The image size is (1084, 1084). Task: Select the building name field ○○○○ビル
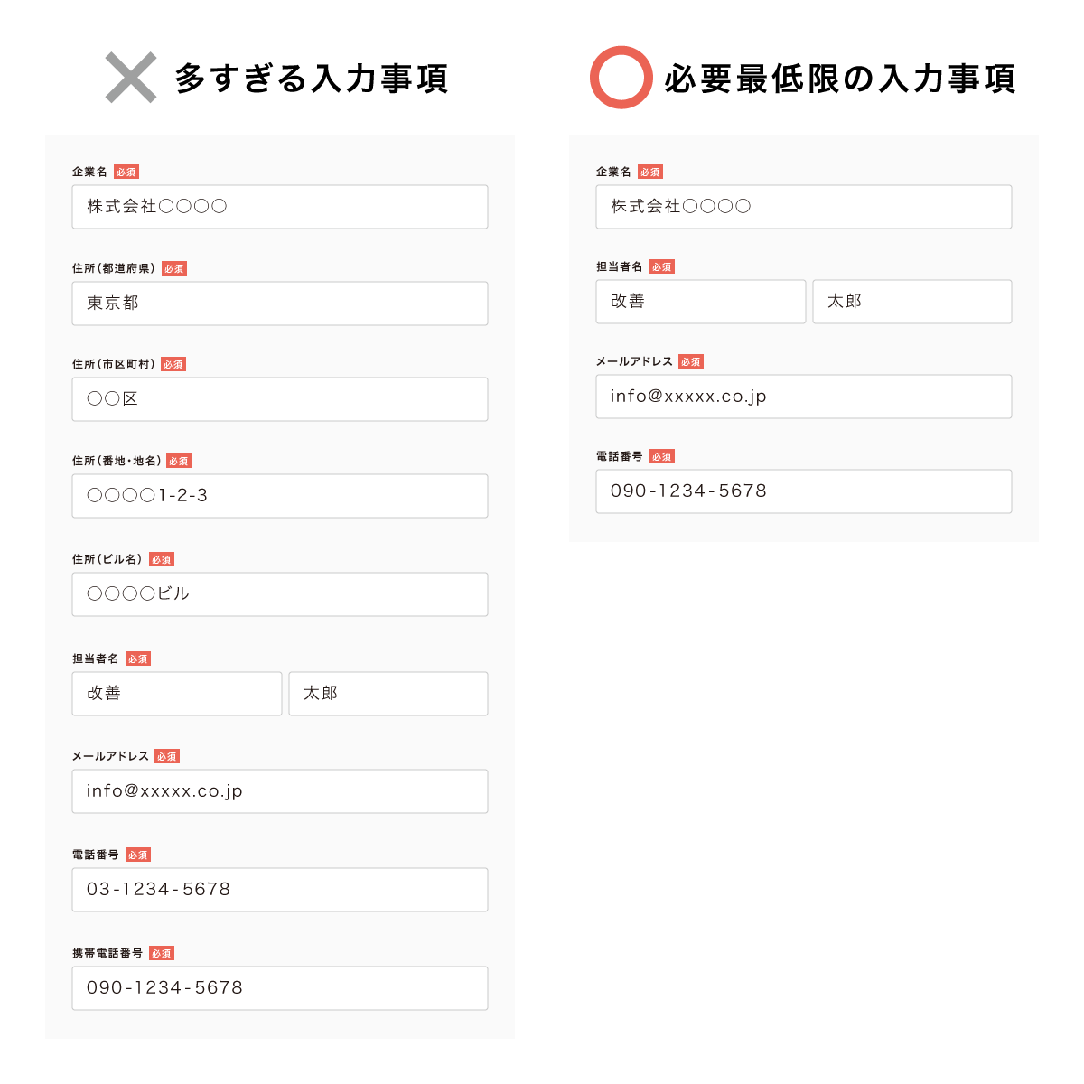pos(279,593)
